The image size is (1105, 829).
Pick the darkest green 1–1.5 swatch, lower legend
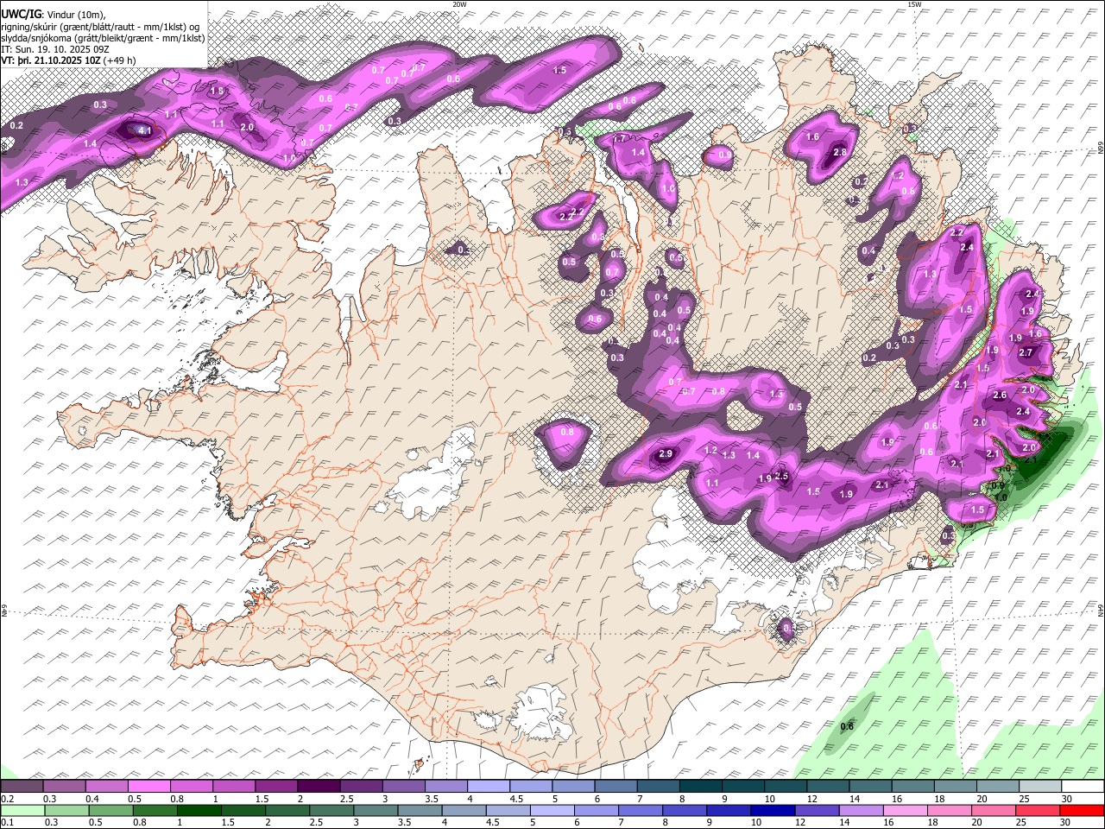[x=198, y=810]
